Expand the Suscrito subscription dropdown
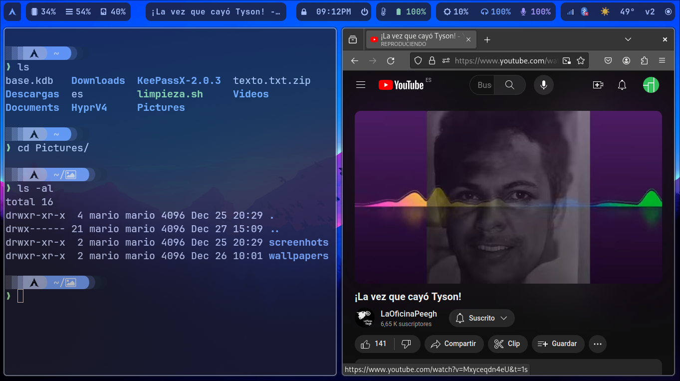This screenshot has width=680, height=381. pos(481,318)
